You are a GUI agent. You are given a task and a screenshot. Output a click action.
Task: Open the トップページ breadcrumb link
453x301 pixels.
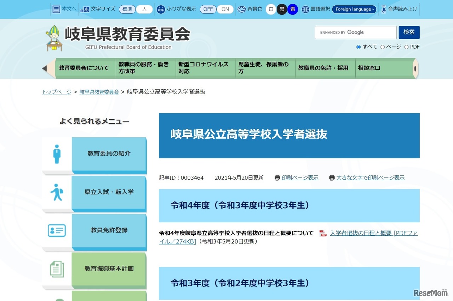[x=56, y=91]
